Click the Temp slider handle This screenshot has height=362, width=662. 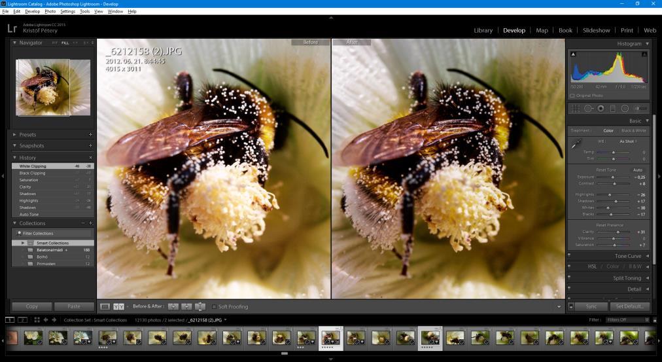(614, 152)
